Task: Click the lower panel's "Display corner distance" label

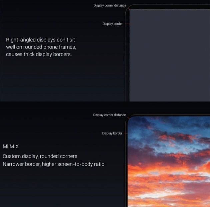Action: tap(109, 115)
